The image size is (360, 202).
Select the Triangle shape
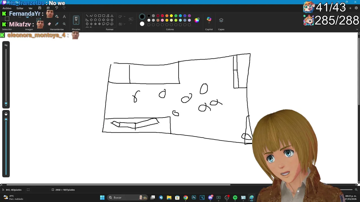(112, 16)
